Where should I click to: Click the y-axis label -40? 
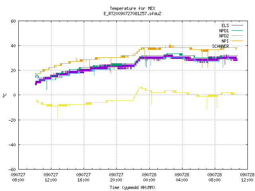pyautogui.click(x=12, y=145)
